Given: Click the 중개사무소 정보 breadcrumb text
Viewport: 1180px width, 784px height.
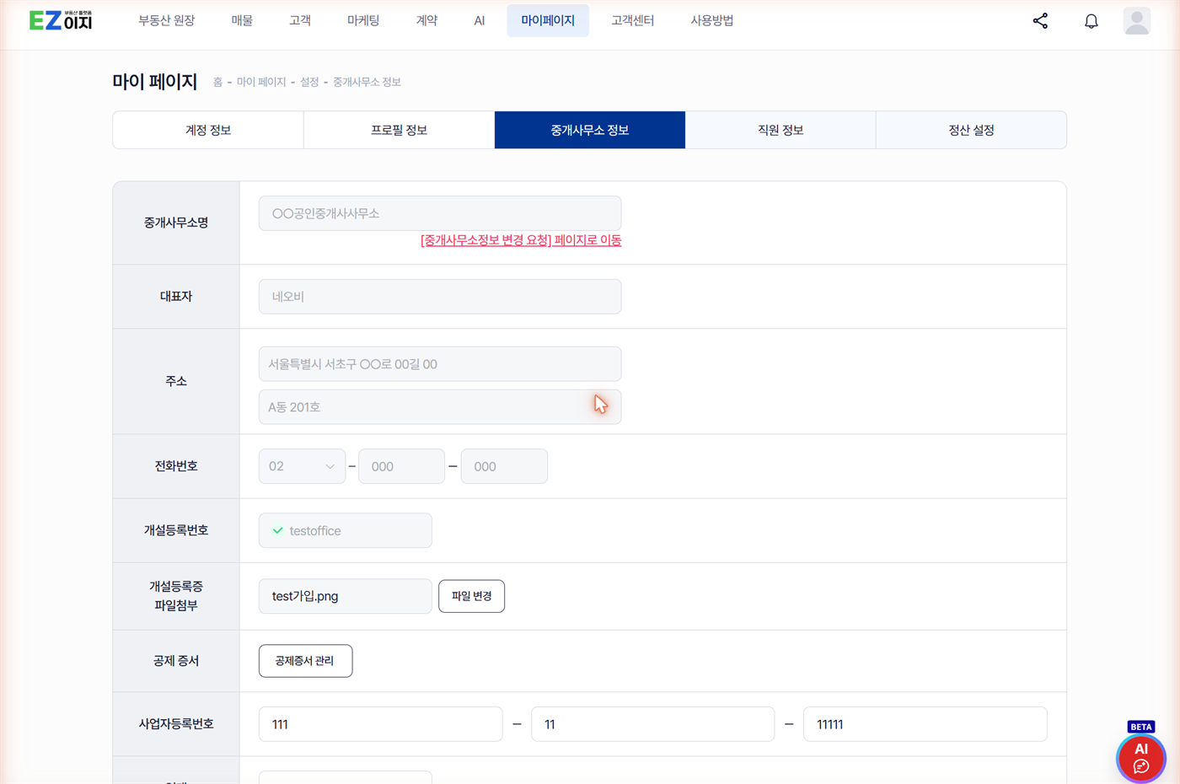Looking at the screenshot, I should [367, 82].
